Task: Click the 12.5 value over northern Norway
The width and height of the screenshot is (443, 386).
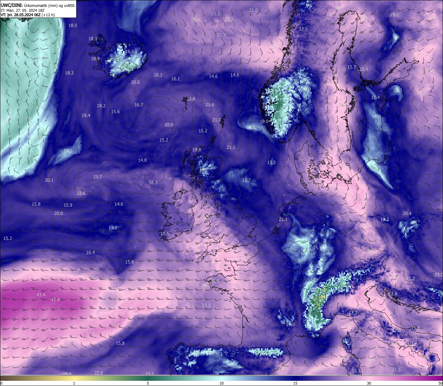Action: tap(303, 29)
